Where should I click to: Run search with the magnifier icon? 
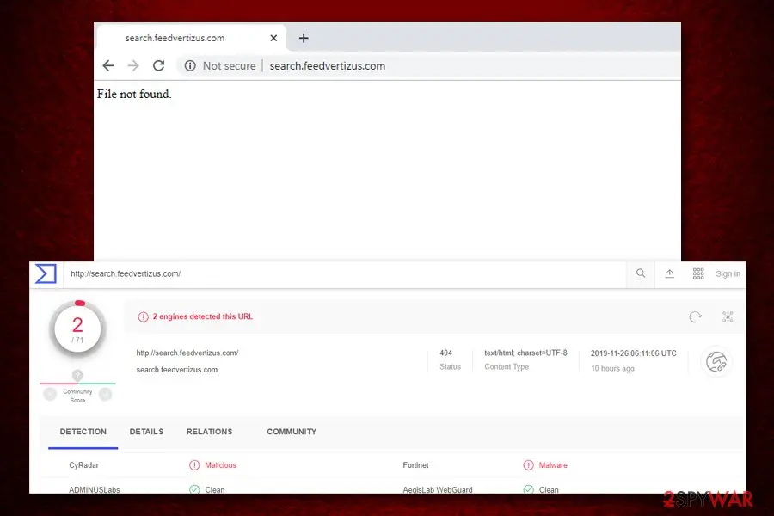point(640,273)
